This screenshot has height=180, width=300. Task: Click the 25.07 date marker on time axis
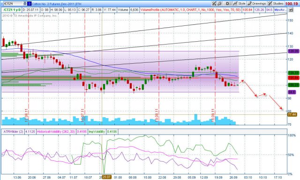106,177
